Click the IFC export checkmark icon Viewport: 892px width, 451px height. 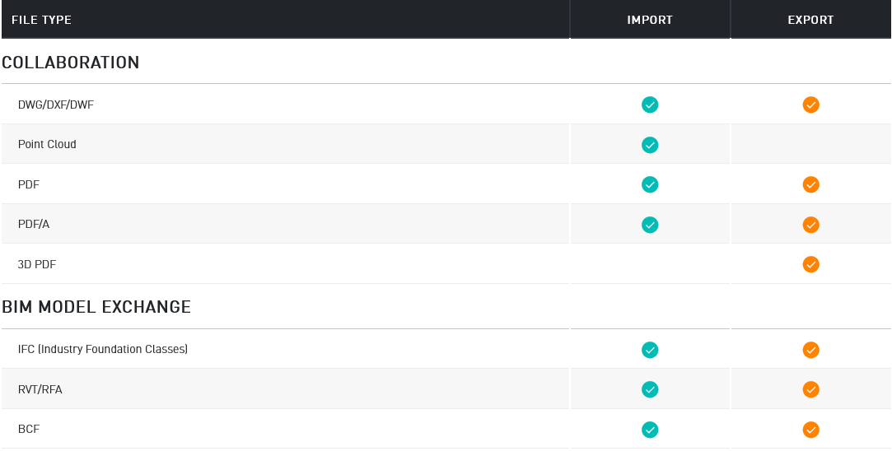pos(810,350)
